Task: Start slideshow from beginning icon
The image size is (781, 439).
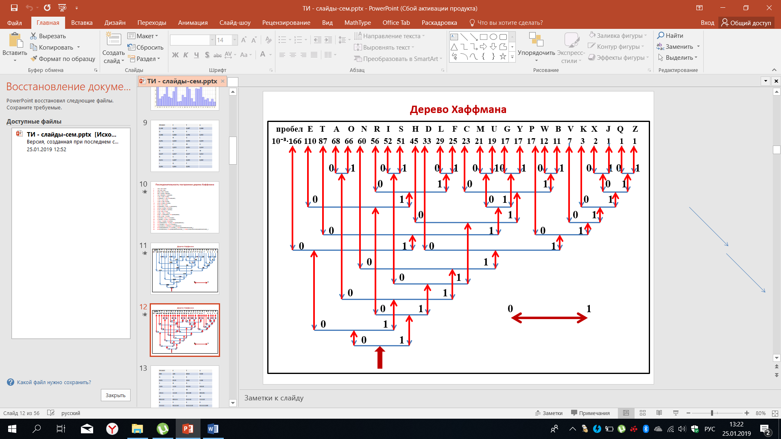Action: pos(62,8)
